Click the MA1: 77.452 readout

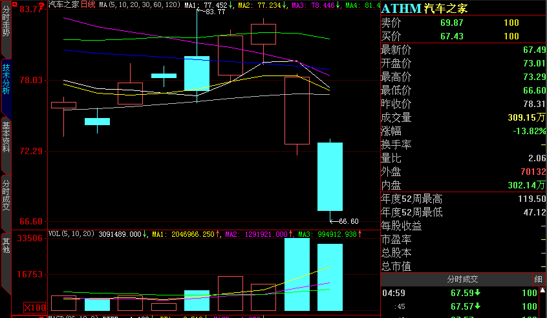(206, 5)
